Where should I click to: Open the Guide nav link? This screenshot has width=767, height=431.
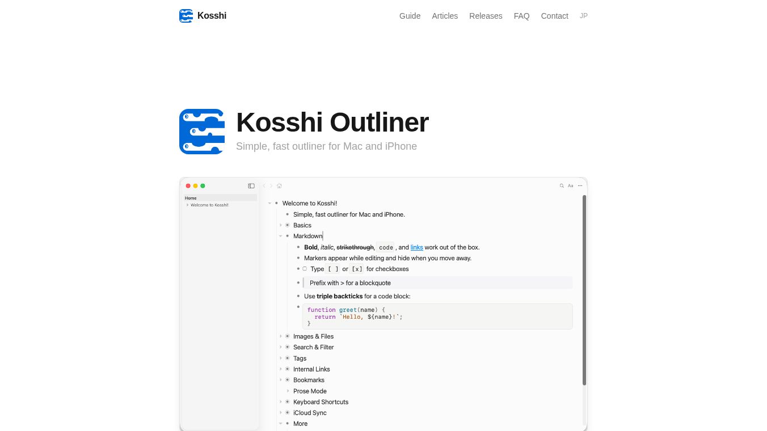click(x=410, y=16)
